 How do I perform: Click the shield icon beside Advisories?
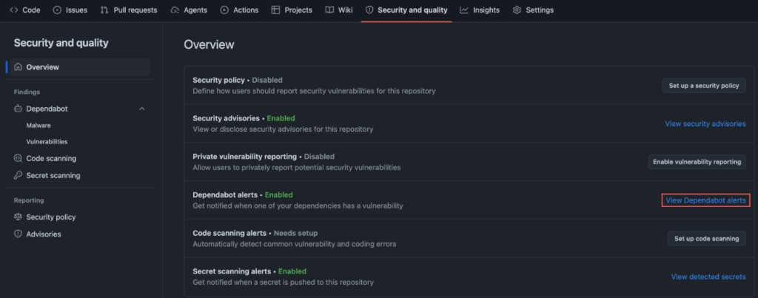coord(19,234)
